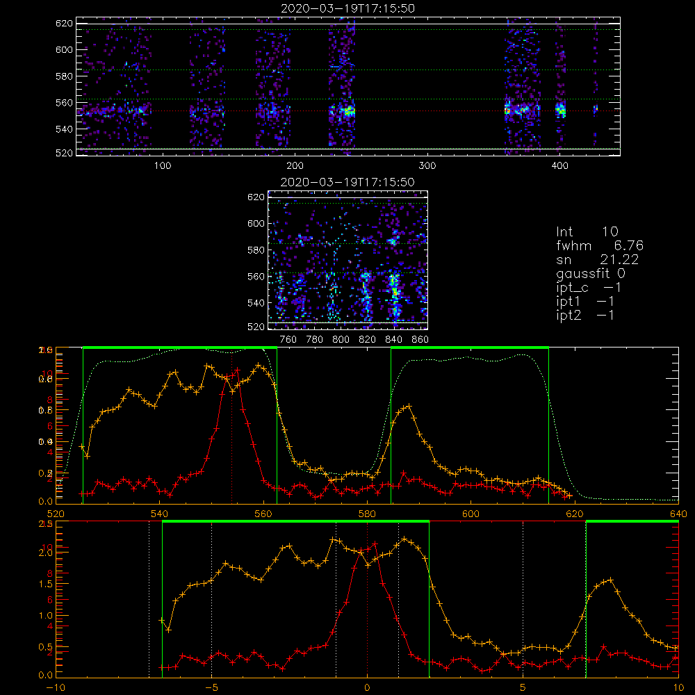
Task: Click the 600 y-axis label of the middle plot
Action: (x=256, y=223)
